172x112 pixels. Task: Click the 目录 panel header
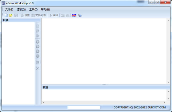[x=21, y=20]
